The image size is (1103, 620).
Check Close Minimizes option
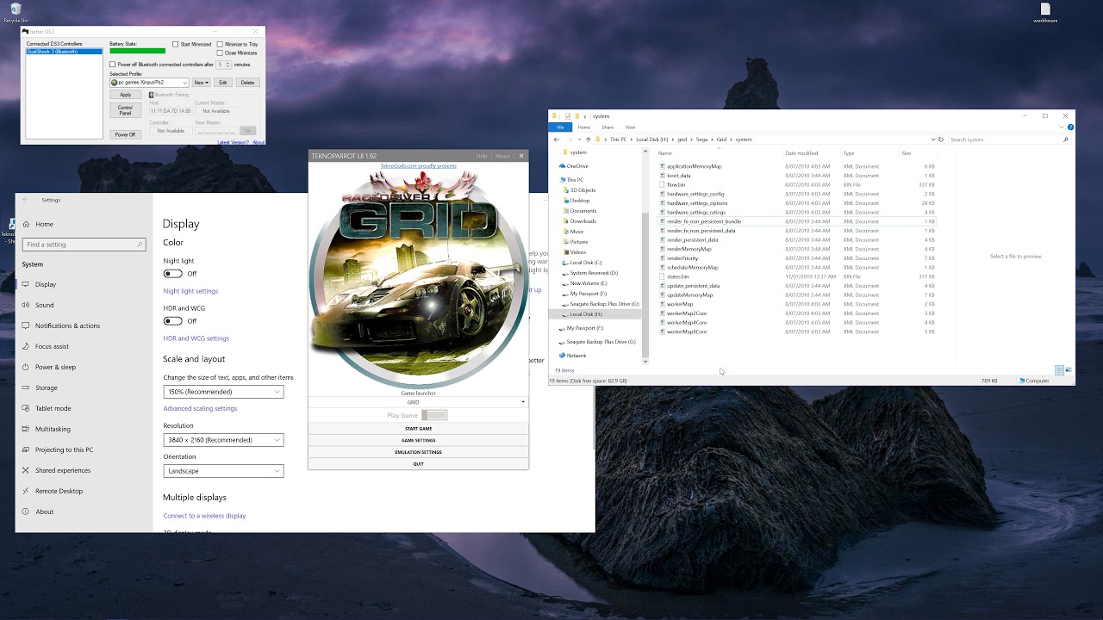point(220,53)
